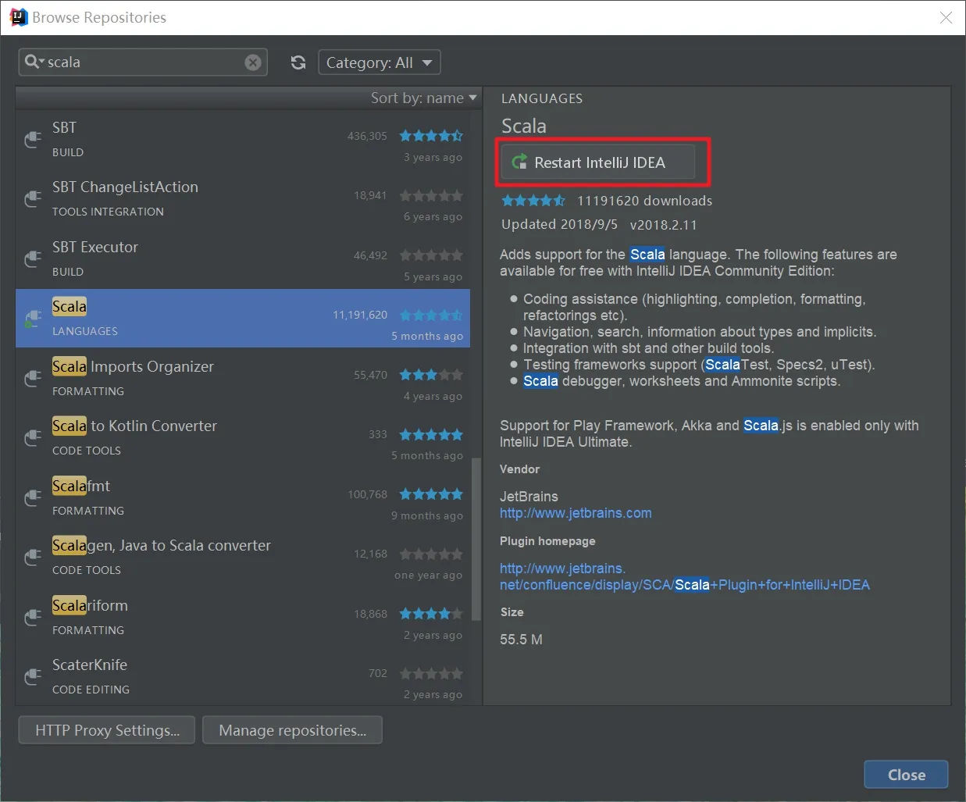Click the Scalariform plugin icon

click(32, 618)
